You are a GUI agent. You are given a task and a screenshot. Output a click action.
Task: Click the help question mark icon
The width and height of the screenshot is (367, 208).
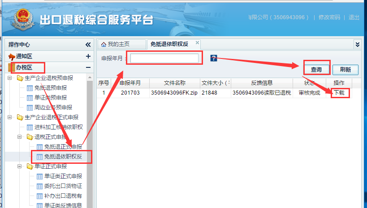point(214,58)
